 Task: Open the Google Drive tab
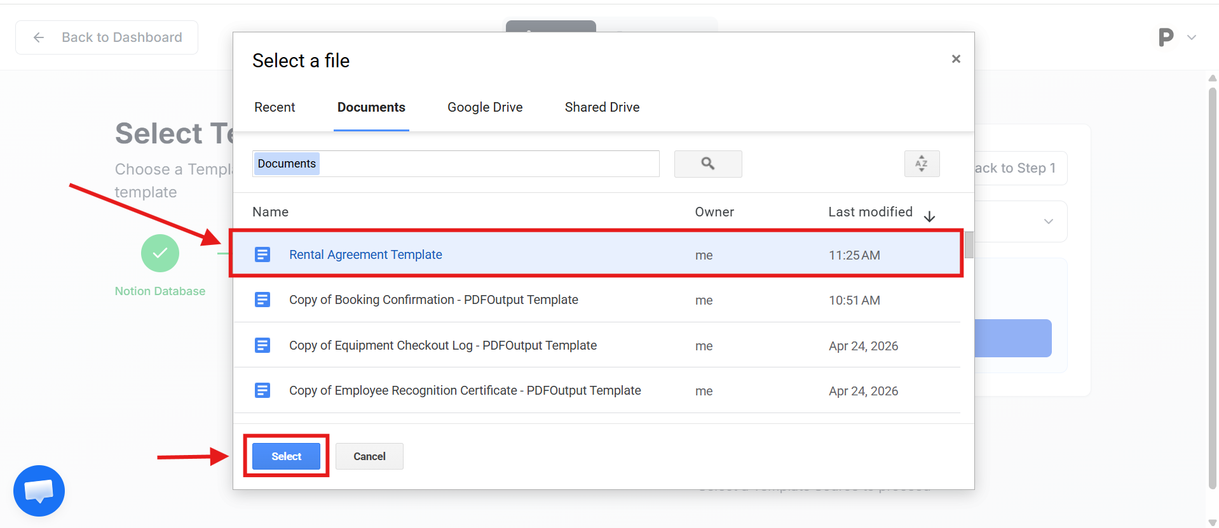pos(485,107)
